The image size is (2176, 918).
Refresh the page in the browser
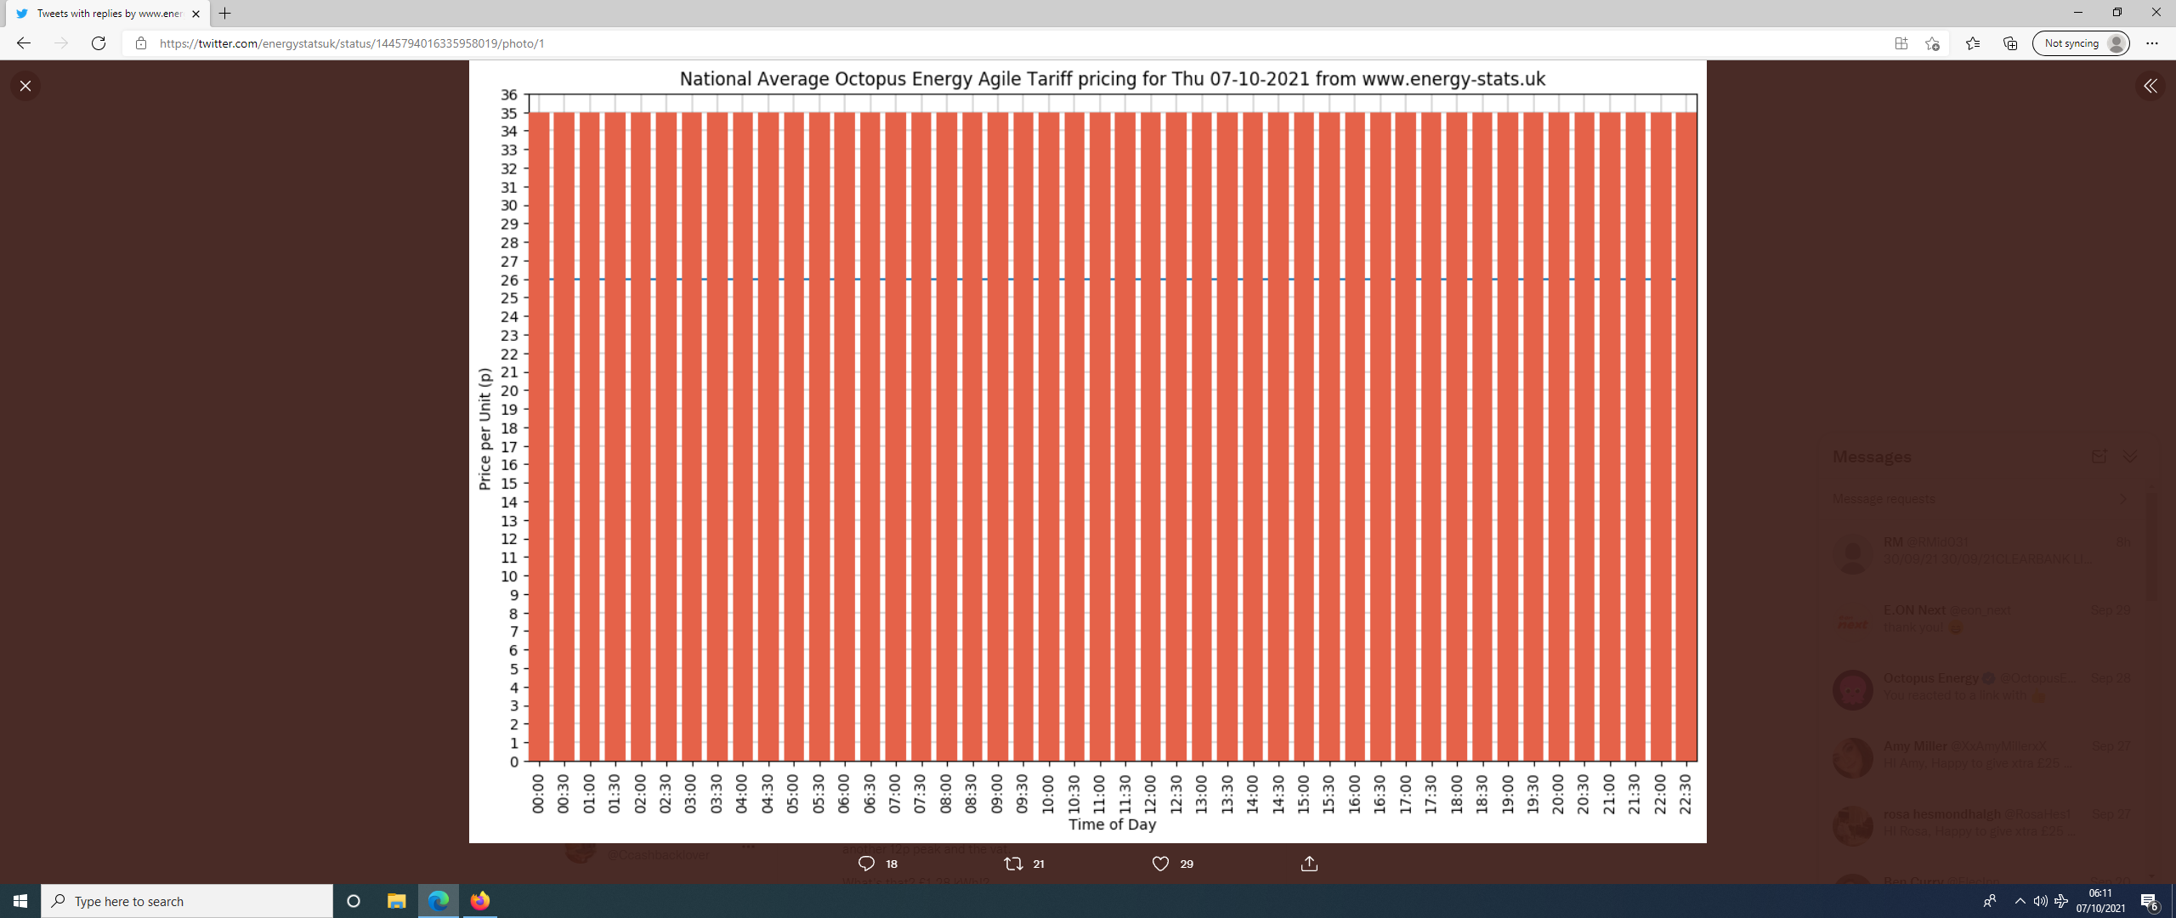point(99,43)
